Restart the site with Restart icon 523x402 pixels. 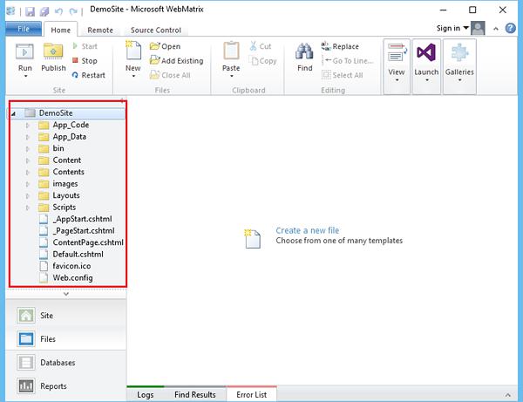coord(75,75)
